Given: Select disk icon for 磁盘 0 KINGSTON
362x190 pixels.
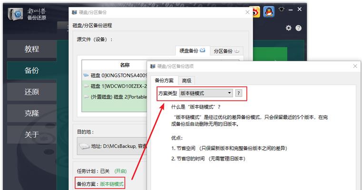Looking at the screenshot, I should pyautogui.click(x=86, y=75).
